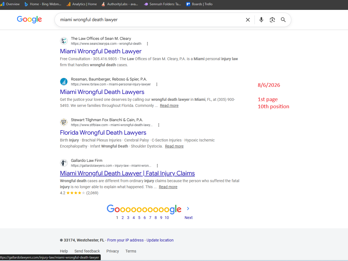The width and height of the screenshot is (348, 261).
Task: Click the Google logo
Action: pyautogui.click(x=29, y=20)
